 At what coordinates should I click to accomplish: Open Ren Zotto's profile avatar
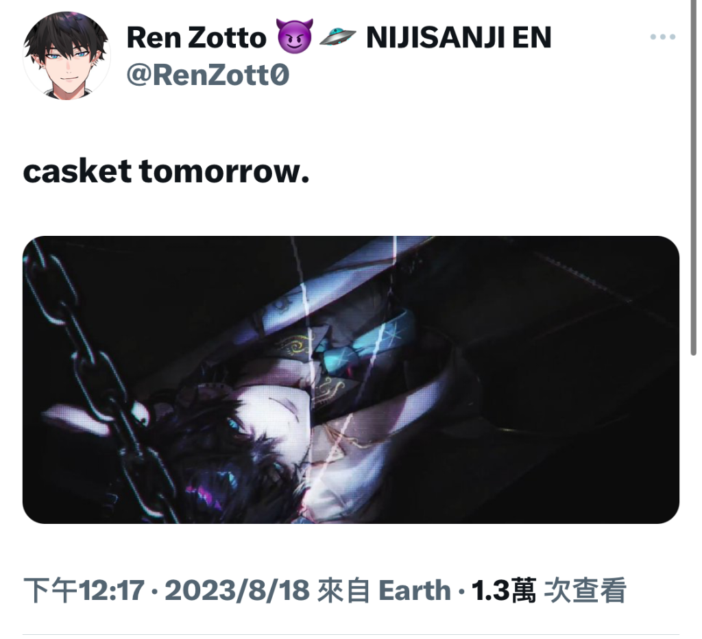pos(66,56)
